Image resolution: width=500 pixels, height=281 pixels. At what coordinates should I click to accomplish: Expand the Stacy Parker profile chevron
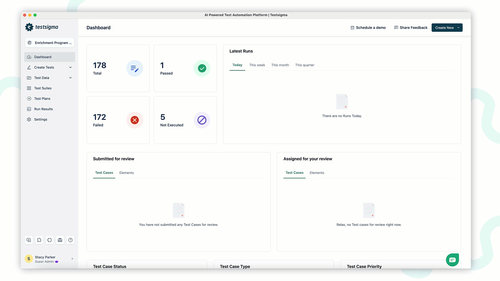[72, 259]
